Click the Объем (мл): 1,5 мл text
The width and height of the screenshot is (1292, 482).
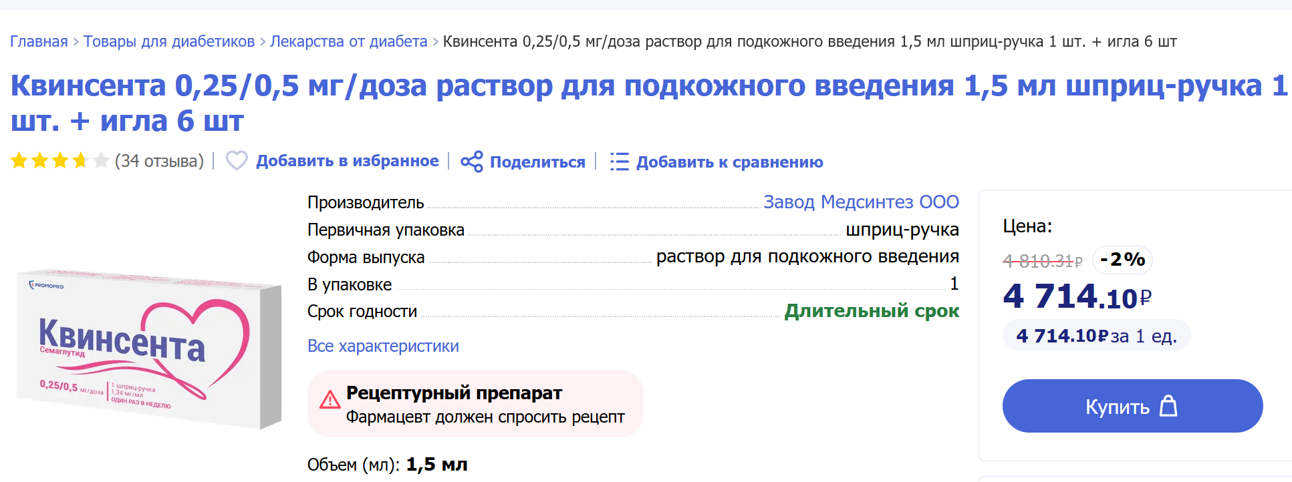pos(388,465)
